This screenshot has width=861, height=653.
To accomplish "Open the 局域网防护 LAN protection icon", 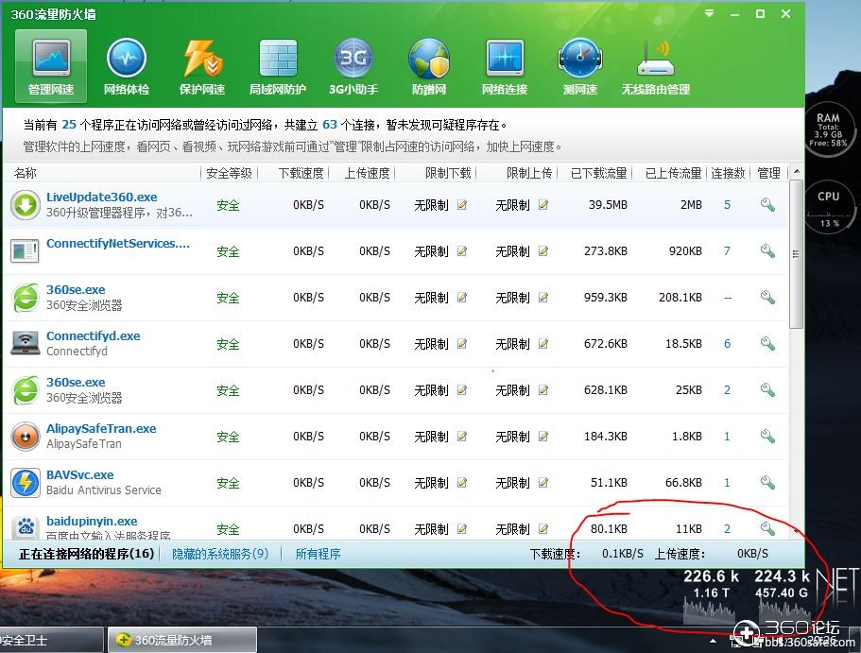I will click(x=277, y=65).
